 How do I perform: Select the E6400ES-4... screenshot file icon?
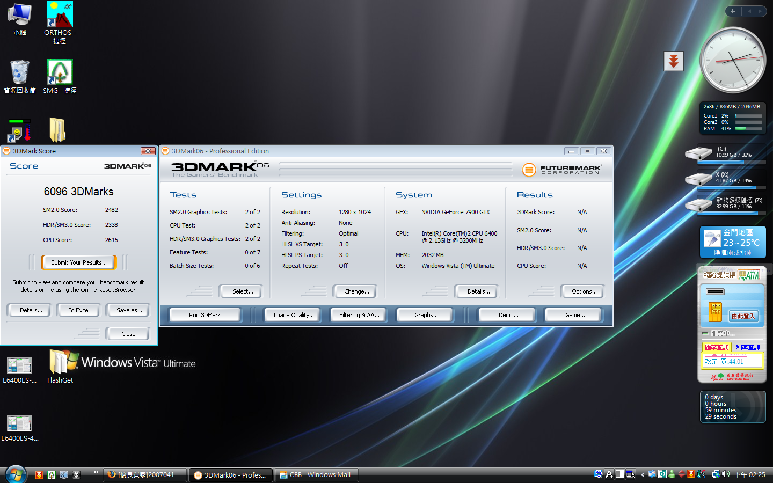pyautogui.click(x=19, y=428)
